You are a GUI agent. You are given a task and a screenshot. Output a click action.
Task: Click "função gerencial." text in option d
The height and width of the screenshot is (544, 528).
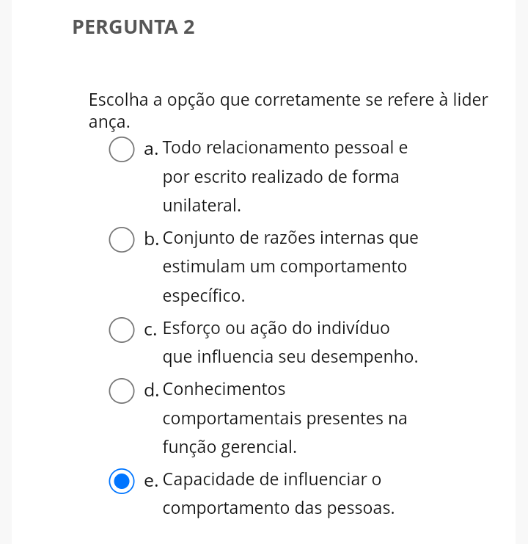click(230, 448)
